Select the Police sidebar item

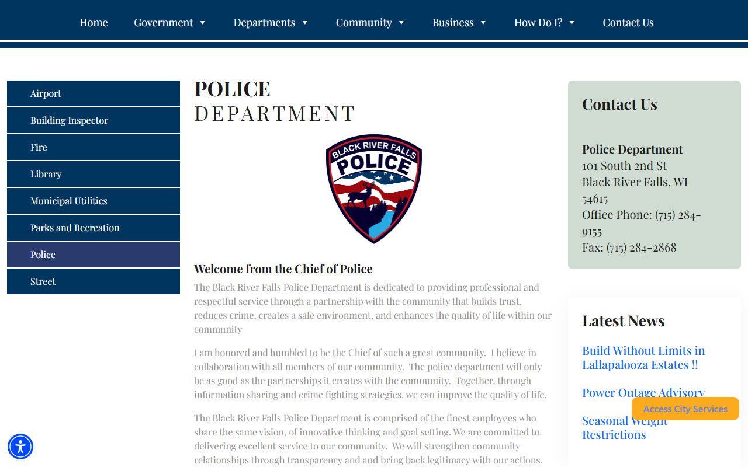click(x=93, y=255)
